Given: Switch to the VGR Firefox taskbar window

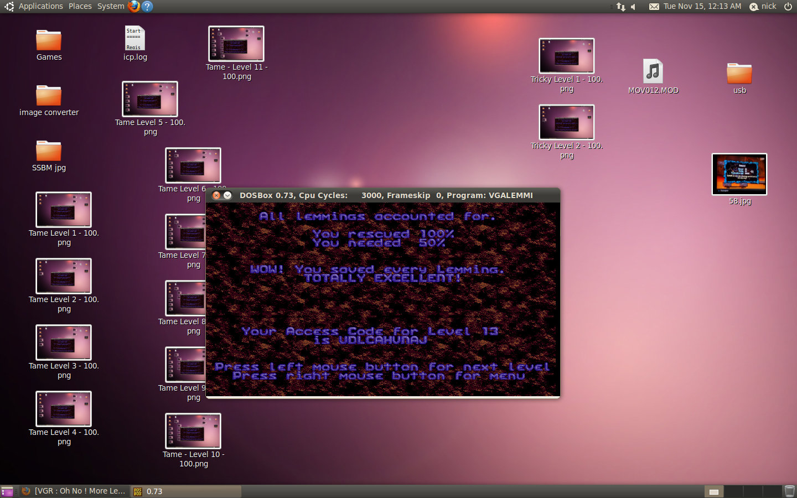Looking at the screenshot, I should 74,491.
